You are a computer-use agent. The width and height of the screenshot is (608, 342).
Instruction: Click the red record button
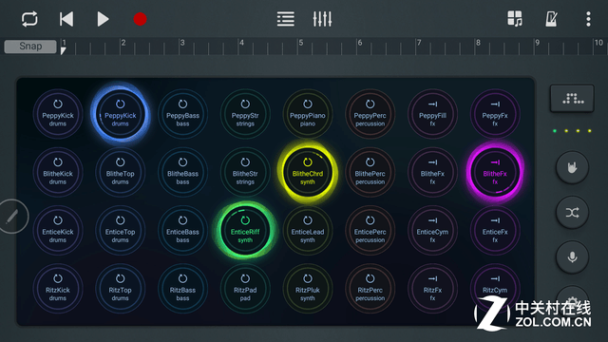(140, 19)
